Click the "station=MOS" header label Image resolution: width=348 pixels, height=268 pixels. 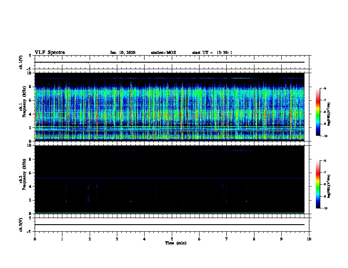163,53
